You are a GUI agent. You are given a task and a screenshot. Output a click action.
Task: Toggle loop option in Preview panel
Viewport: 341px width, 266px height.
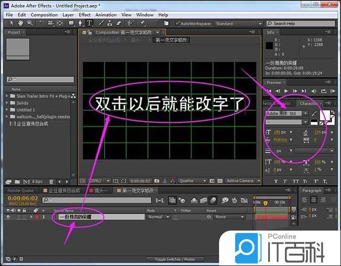click(x=324, y=91)
